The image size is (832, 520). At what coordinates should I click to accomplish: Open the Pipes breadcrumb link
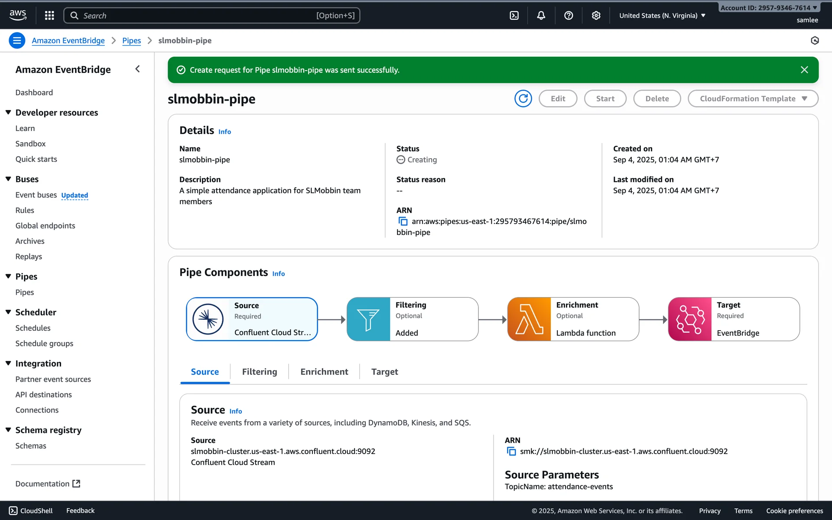click(x=131, y=40)
